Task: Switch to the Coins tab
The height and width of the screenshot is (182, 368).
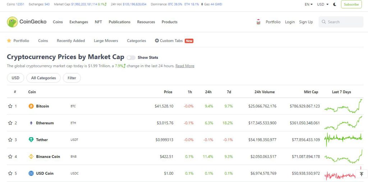Action: (43, 41)
